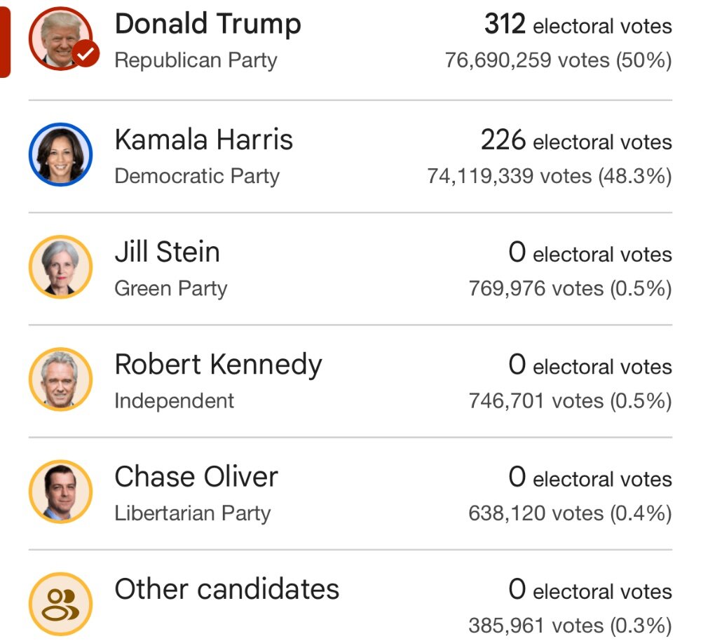Click the 769,976 votes (0.5%) text

coord(571,288)
